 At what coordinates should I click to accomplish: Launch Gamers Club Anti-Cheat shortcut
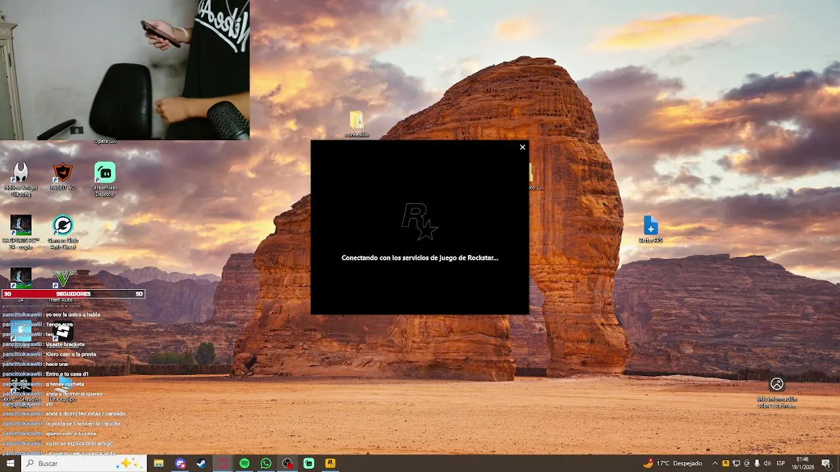63,232
